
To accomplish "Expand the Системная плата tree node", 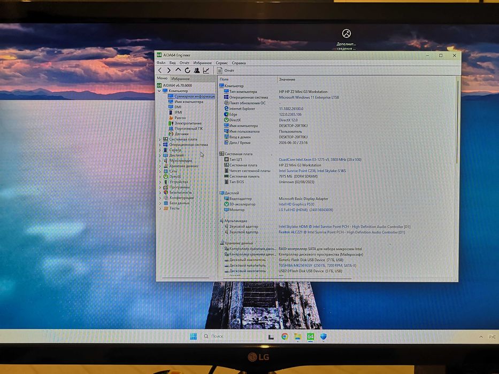I will pyautogui.click(x=160, y=139).
